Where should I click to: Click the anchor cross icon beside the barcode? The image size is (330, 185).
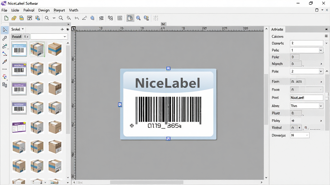click(132, 126)
